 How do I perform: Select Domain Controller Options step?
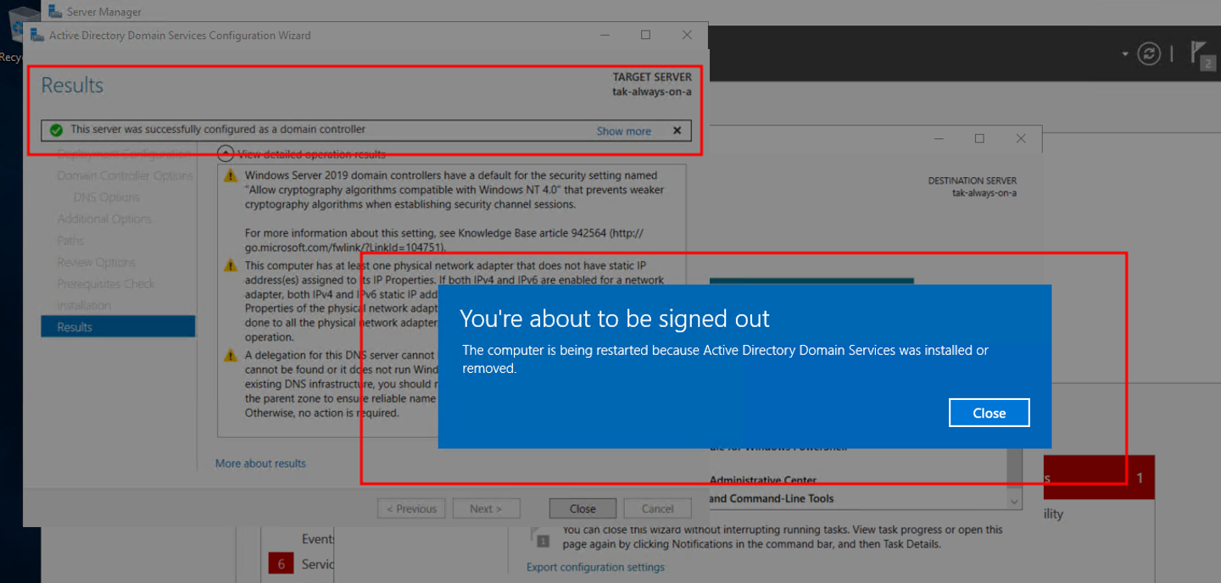pos(125,175)
